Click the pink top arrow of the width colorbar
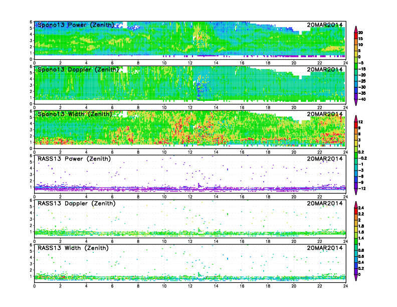This screenshot has height=307, width=397. pos(356,205)
